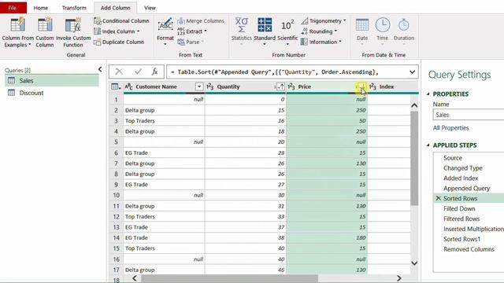
Task: Expand the formula bar
Action: coord(412,72)
